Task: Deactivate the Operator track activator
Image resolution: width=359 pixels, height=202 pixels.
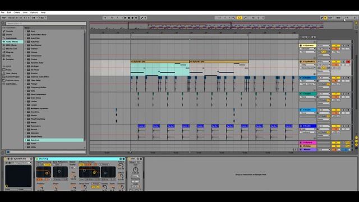Action: pos(336,45)
